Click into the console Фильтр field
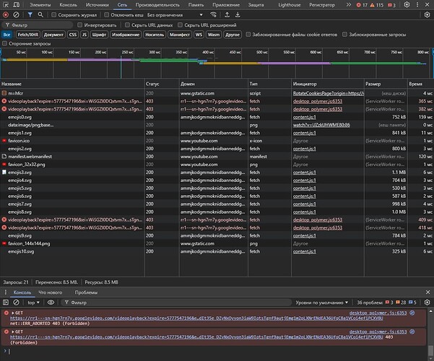The width and height of the screenshot is (434, 361). (x=177, y=303)
